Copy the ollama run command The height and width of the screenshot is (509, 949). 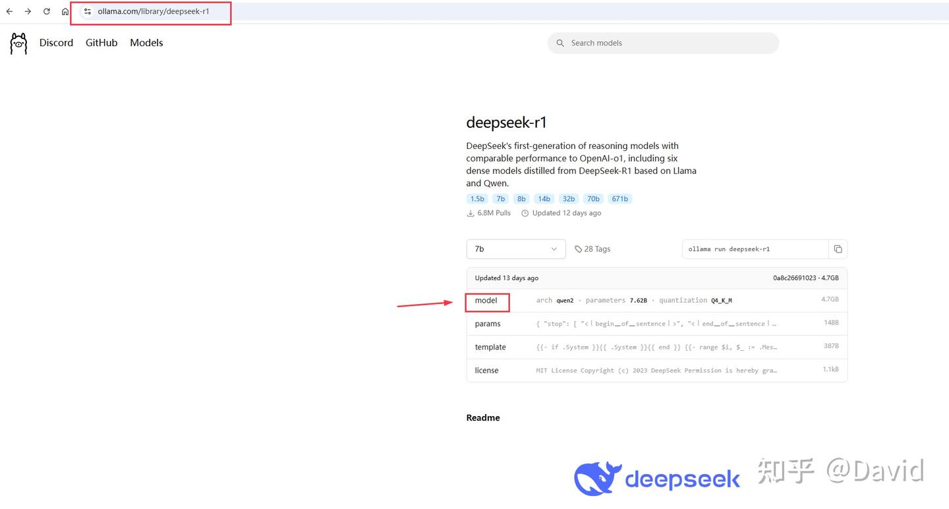(838, 249)
